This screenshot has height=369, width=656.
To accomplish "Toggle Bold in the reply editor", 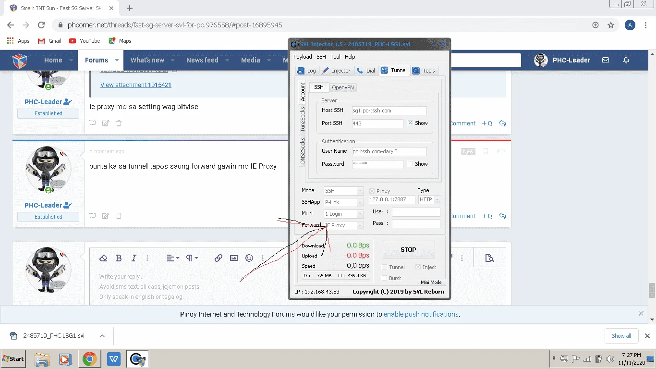I will pyautogui.click(x=119, y=258).
